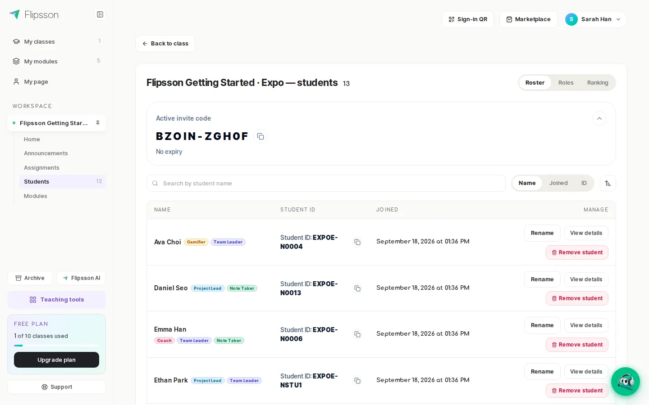Open My classes
Screen dimensions: 649x405
point(57,41)
